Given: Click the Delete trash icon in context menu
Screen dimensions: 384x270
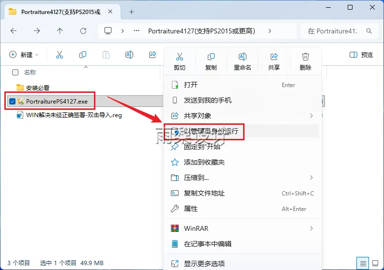Looking at the screenshot, I should click(x=306, y=57).
